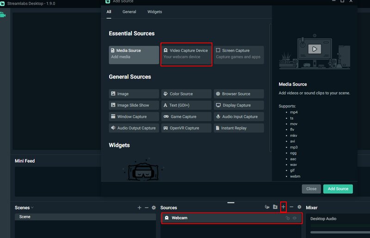Viewport: 370px width, 238px height.
Task: Select Game Capture source
Action: pyautogui.click(x=186, y=116)
